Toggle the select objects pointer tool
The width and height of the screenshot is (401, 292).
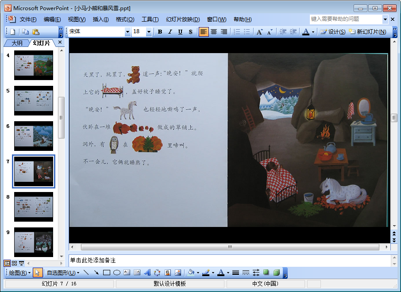point(38,273)
